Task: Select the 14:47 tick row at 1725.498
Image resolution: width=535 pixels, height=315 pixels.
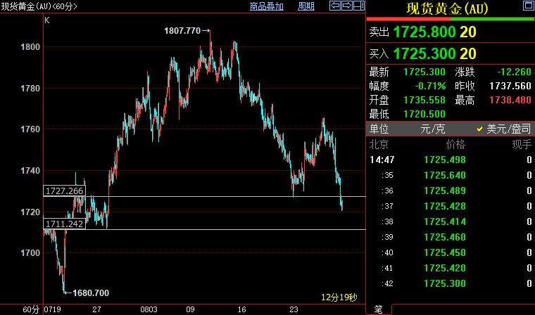Action: pyautogui.click(x=451, y=160)
